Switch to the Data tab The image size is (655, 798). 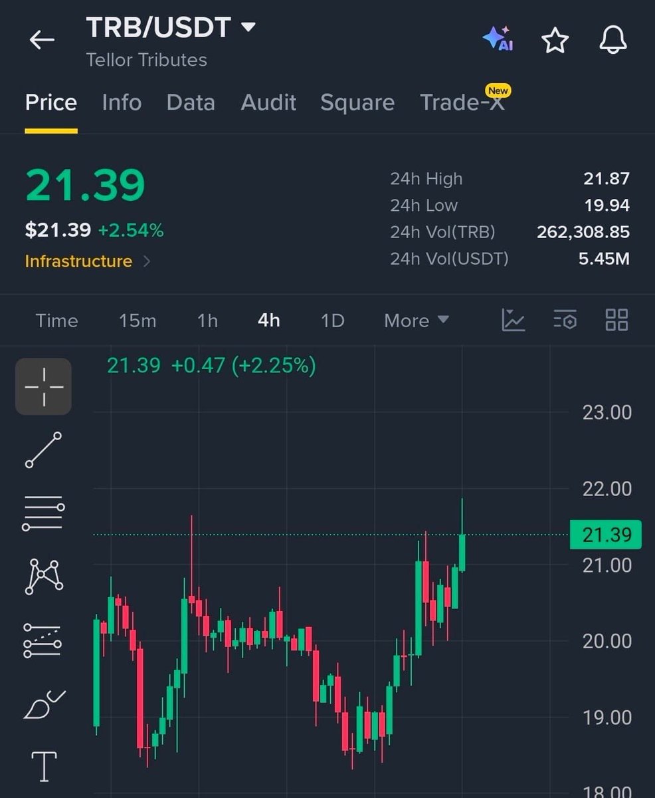click(191, 102)
